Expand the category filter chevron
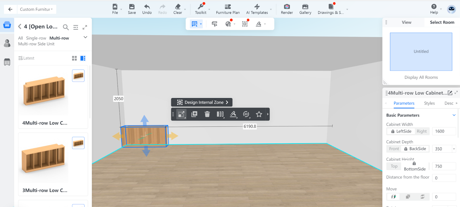This screenshot has height=207, width=460. [x=85, y=37]
